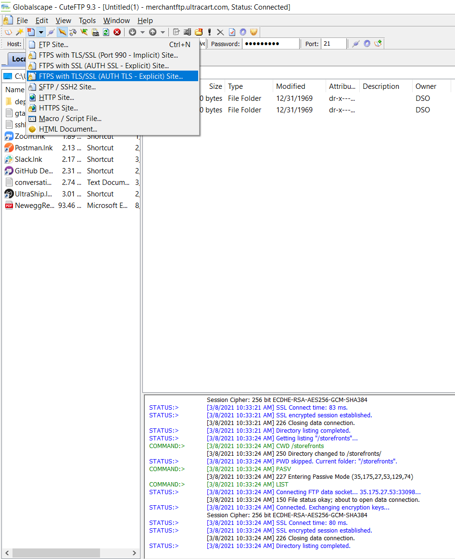Launch the Connection Wizard wand icon
Viewport: 455px width, 559px height.
[20, 32]
